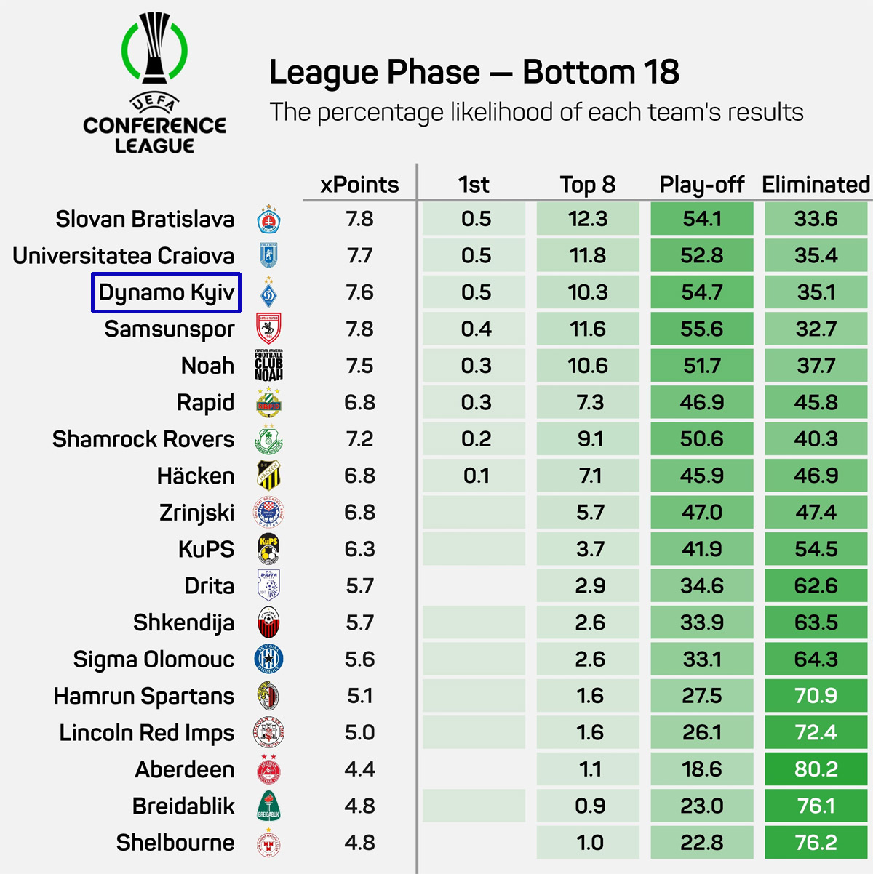Click the Lincoln Red Imps team name
Image resolution: width=873 pixels, height=874 pixels.
point(147,733)
